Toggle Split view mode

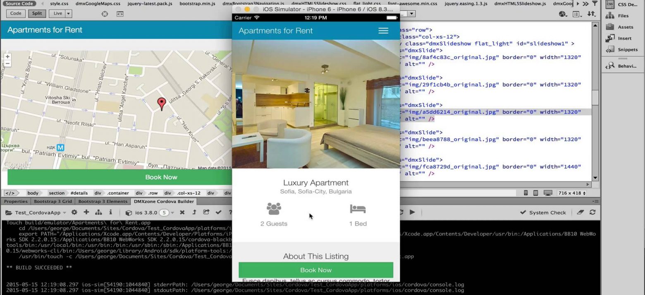37,13
